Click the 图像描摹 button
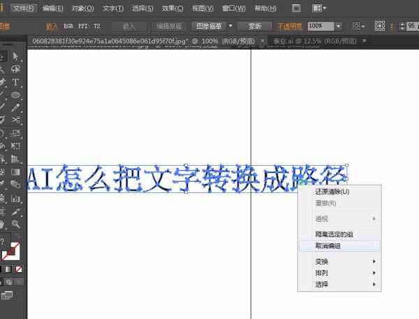Image resolution: width=419 pixels, height=319 pixels. click(x=209, y=26)
